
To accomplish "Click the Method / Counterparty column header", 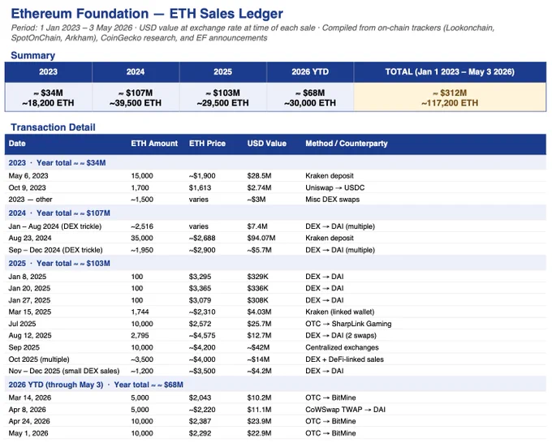I will click(347, 144).
